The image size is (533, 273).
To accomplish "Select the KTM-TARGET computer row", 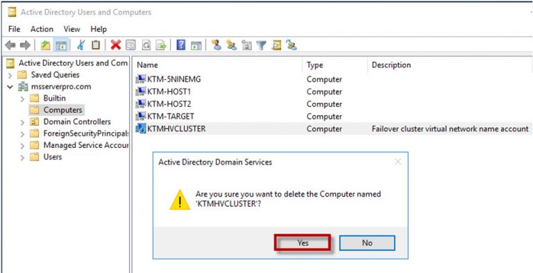I will (x=333, y=117).
